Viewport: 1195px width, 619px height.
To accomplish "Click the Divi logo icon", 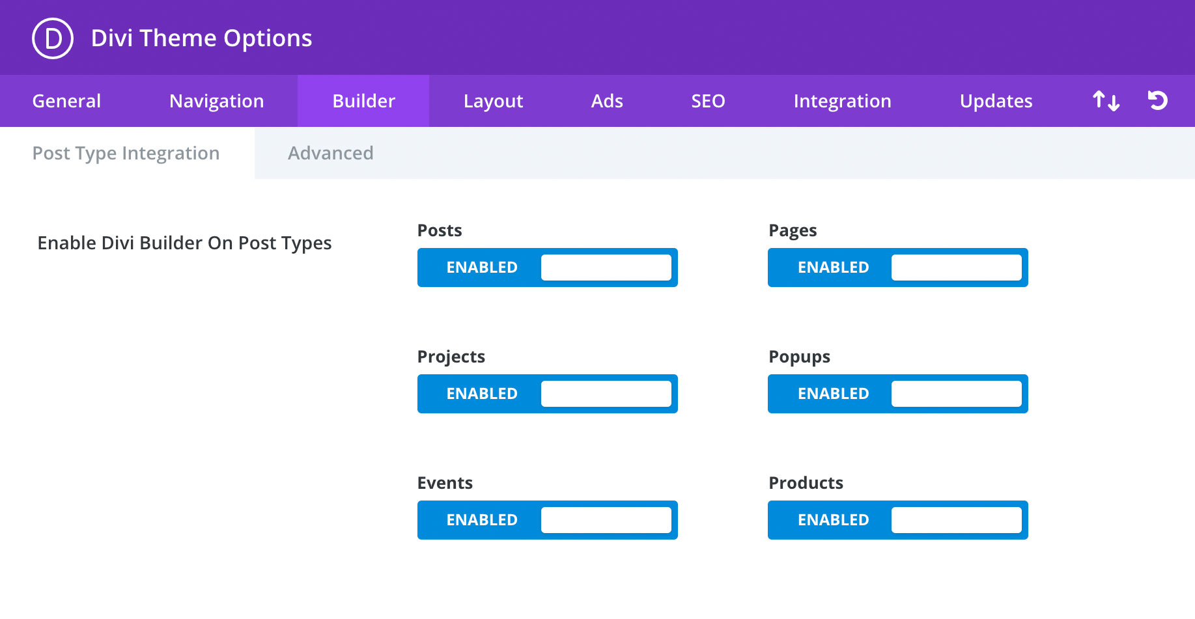I will 53,38.
